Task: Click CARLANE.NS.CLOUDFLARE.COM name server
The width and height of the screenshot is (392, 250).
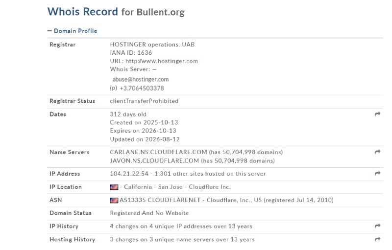Action: 158,152
